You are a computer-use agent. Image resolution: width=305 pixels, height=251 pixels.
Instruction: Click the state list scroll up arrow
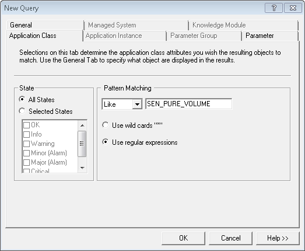point(82,125)
